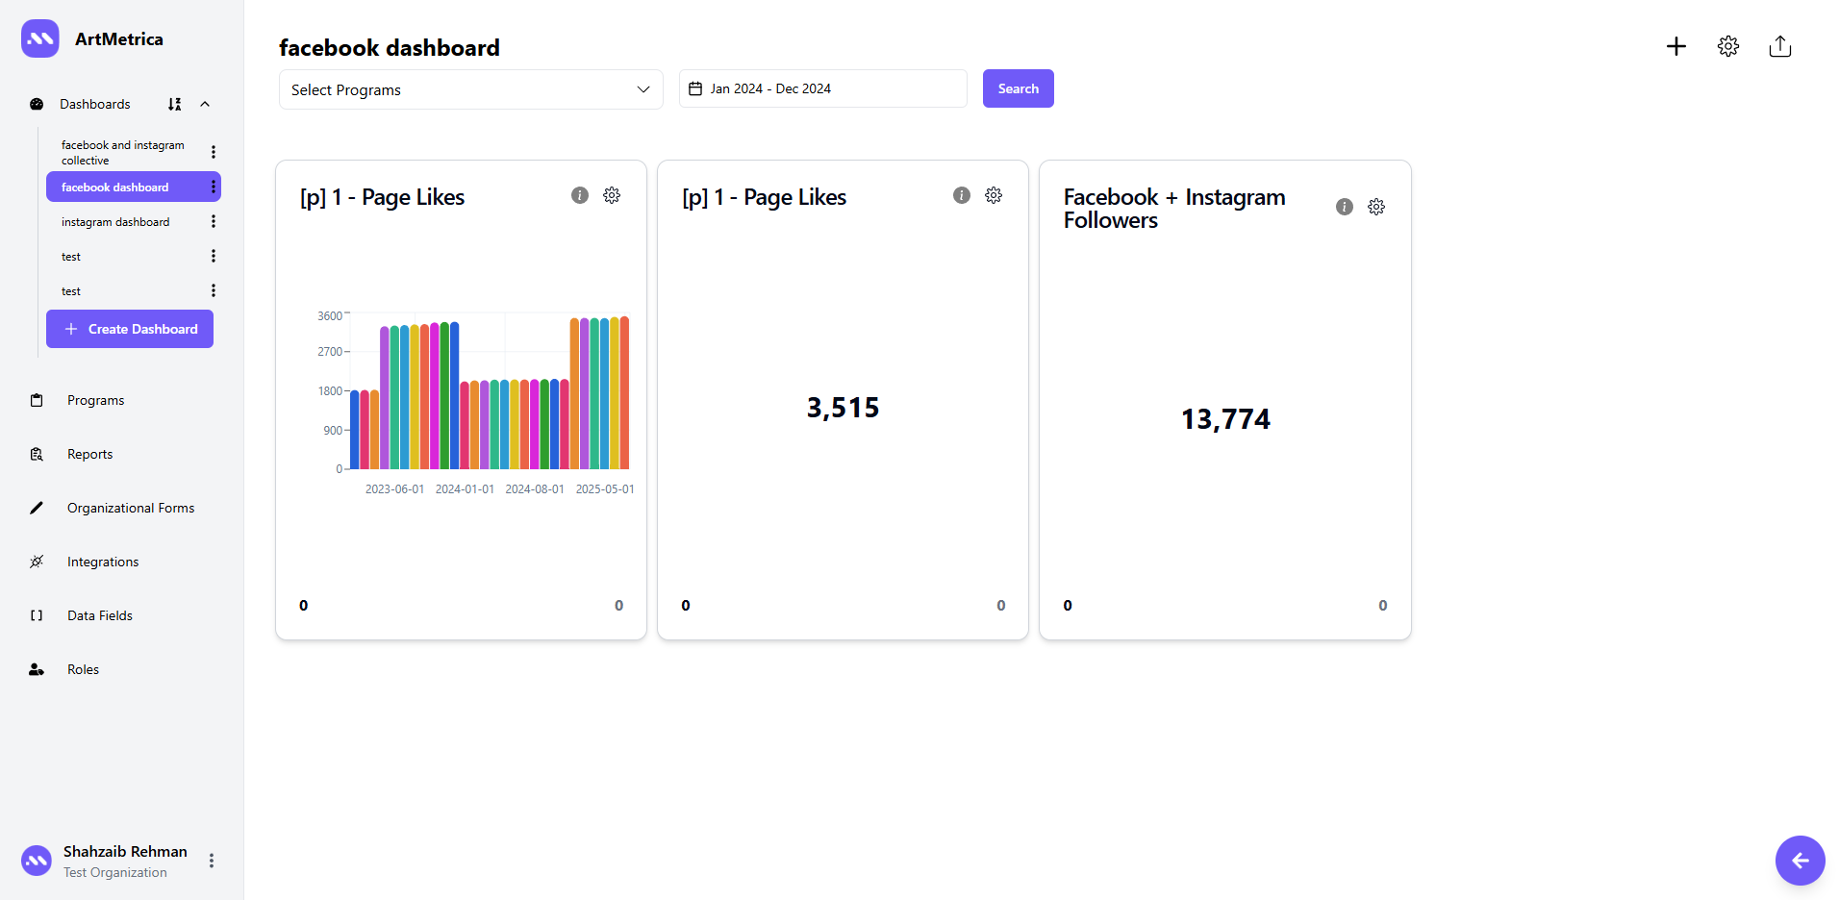This screenshot has width=1839, height=900.
Task: Open options menu for facebook dashboard
Action: (x=214, y=187)
